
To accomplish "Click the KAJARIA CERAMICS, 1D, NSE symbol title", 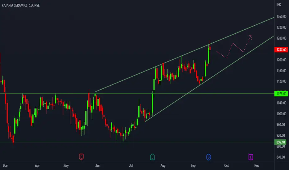I will (x=21, y=5).
